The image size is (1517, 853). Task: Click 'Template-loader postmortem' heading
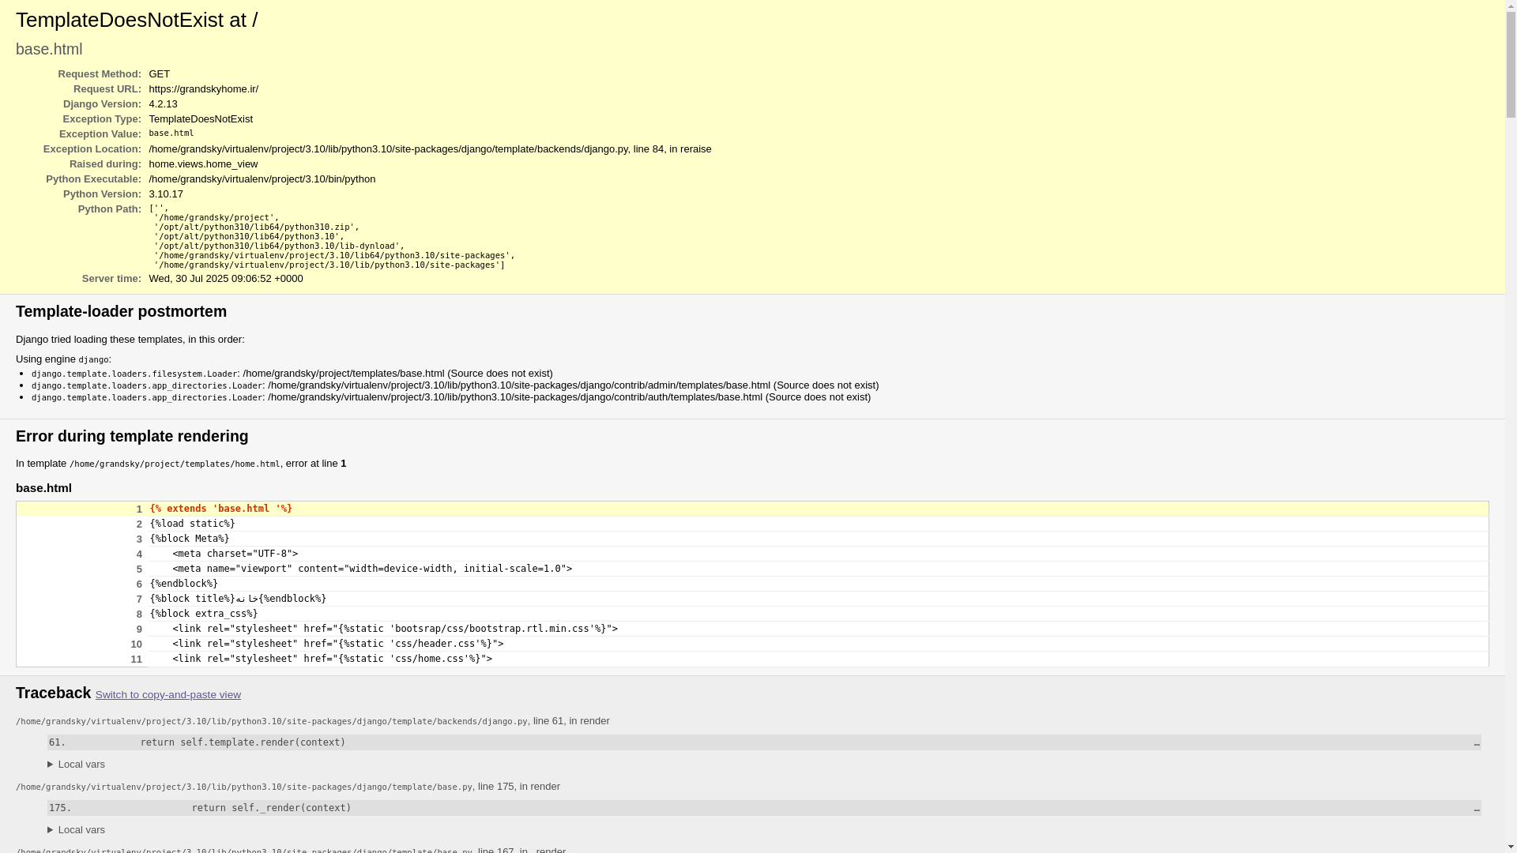[121, 311]
